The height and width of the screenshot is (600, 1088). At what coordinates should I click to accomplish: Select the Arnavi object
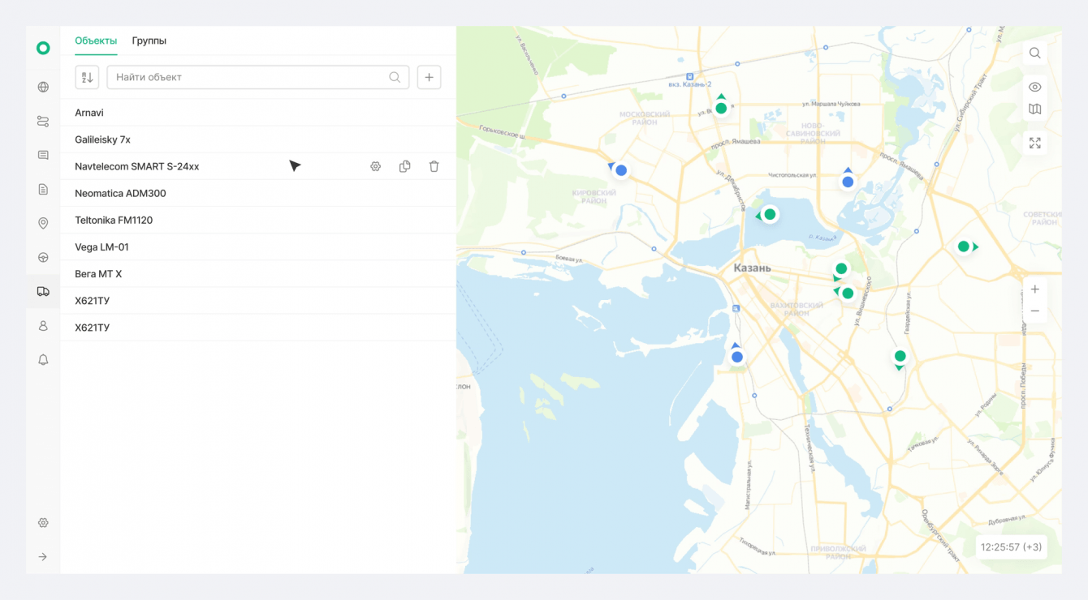coord(258,113)
